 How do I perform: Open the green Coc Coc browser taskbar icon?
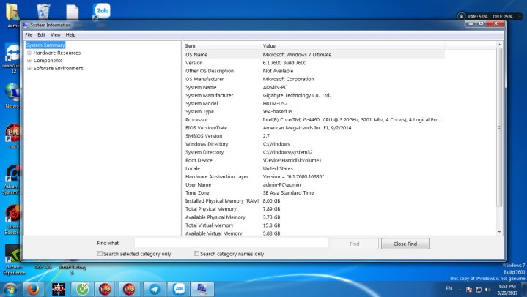[82, 289]
